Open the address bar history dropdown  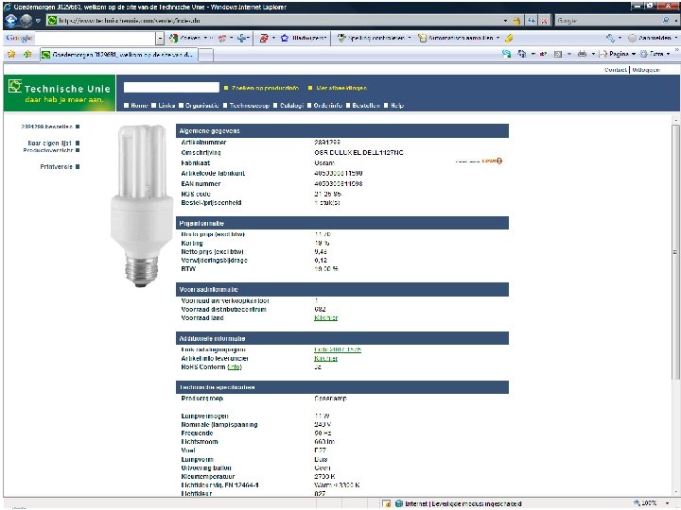tap(505, 21)
